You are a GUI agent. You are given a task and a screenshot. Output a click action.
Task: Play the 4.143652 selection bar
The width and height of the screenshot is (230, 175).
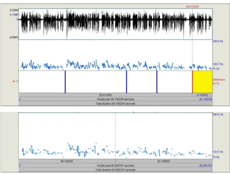pos(202,95)
